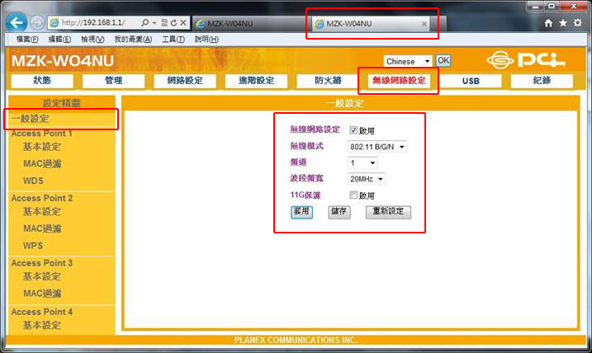Toggle the 無線網路設定 啟用 checkbox

pos(353,130)
